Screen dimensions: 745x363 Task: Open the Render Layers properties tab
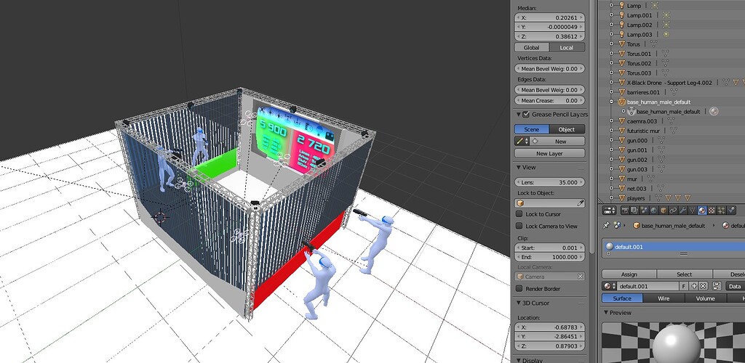[x=634, y=211]
